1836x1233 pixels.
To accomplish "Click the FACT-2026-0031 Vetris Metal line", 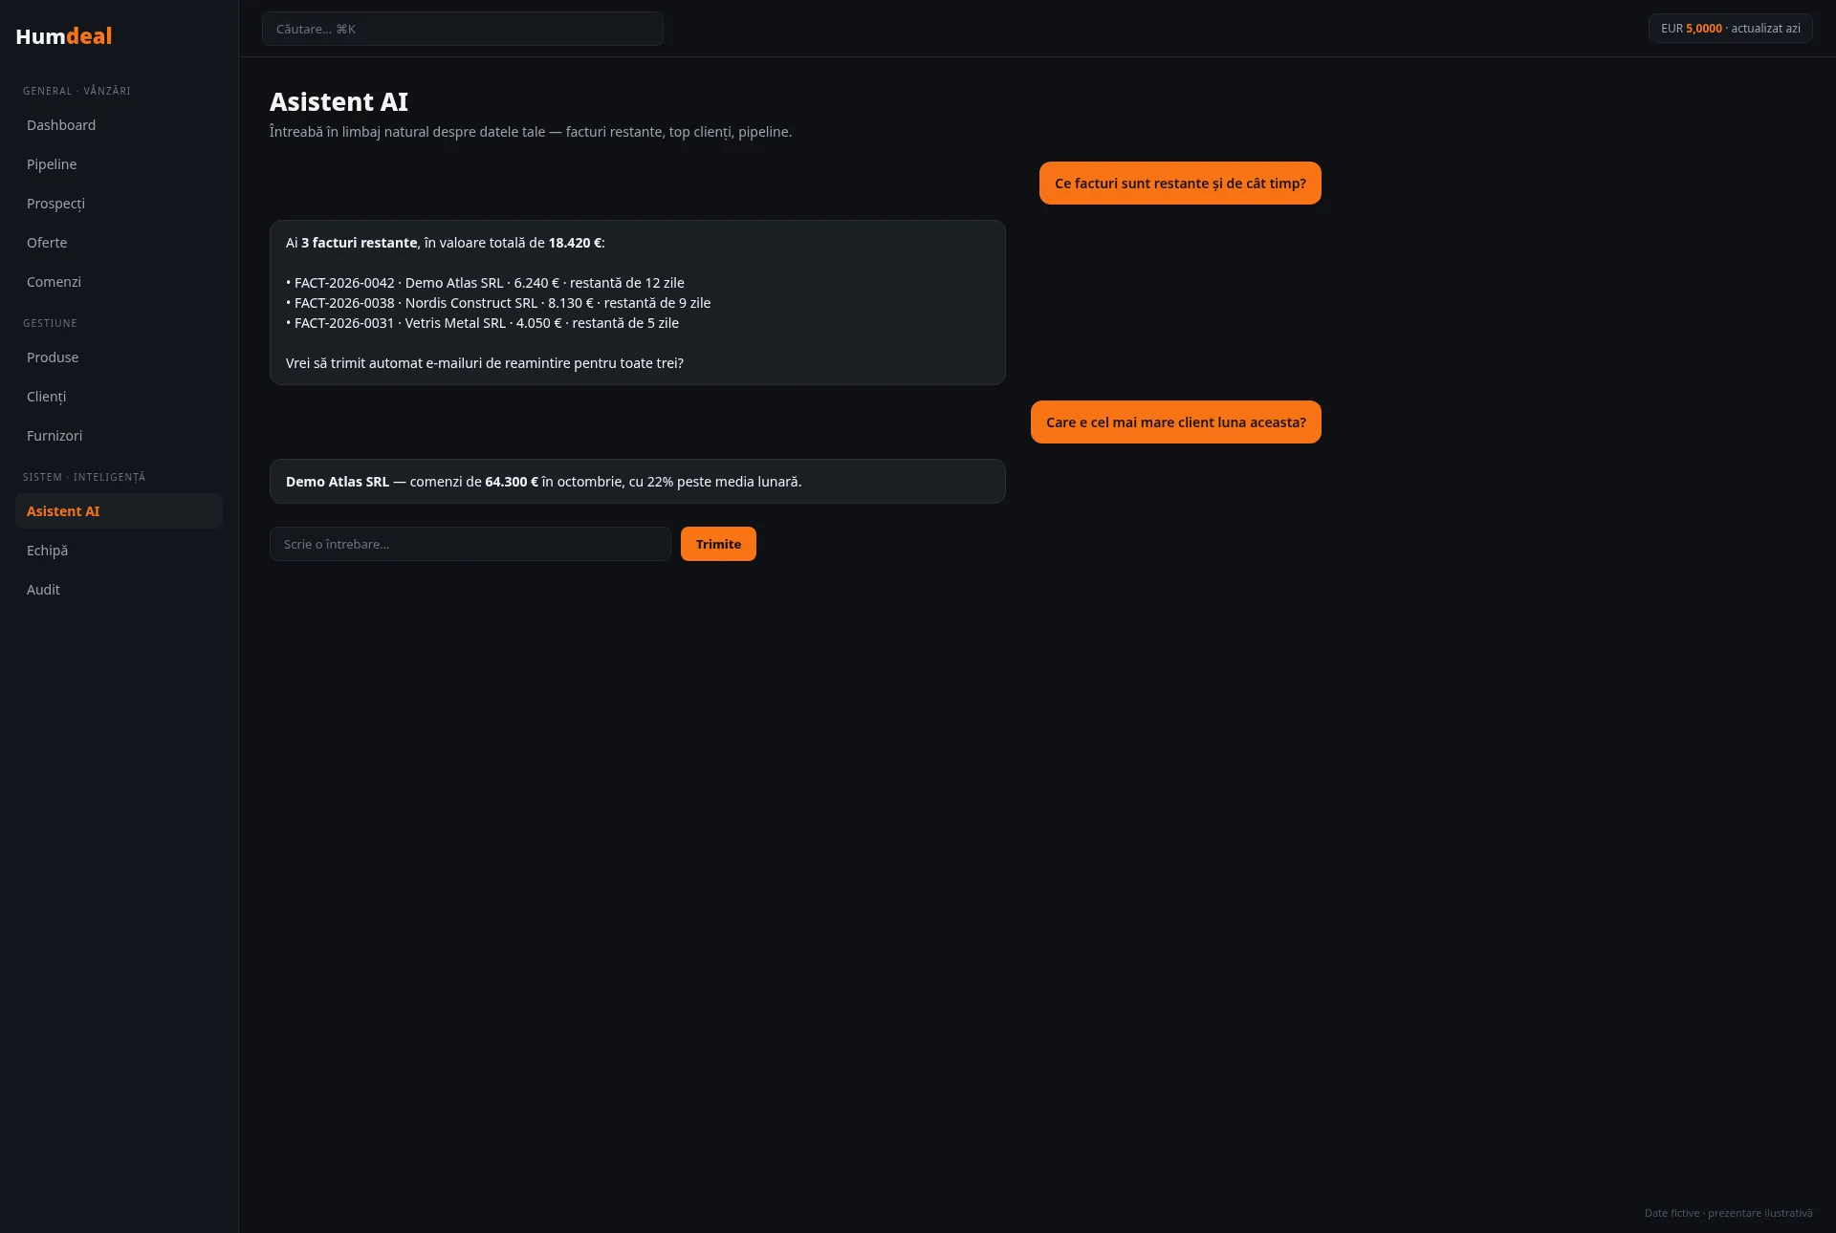I will tap(482, 323).
